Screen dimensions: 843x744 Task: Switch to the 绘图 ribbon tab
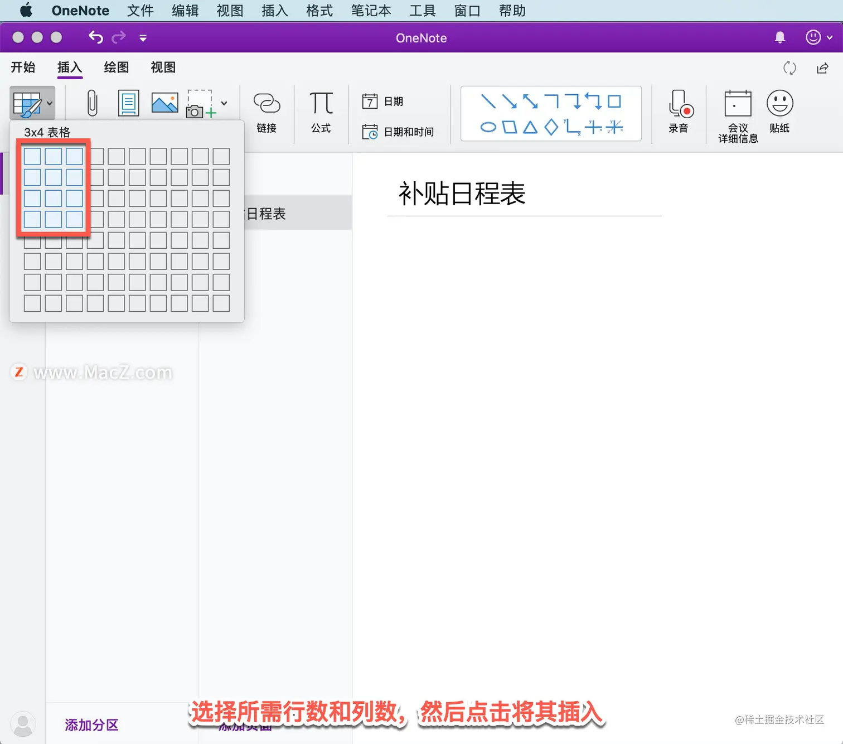pyautogui.click(x=117, y=67)
